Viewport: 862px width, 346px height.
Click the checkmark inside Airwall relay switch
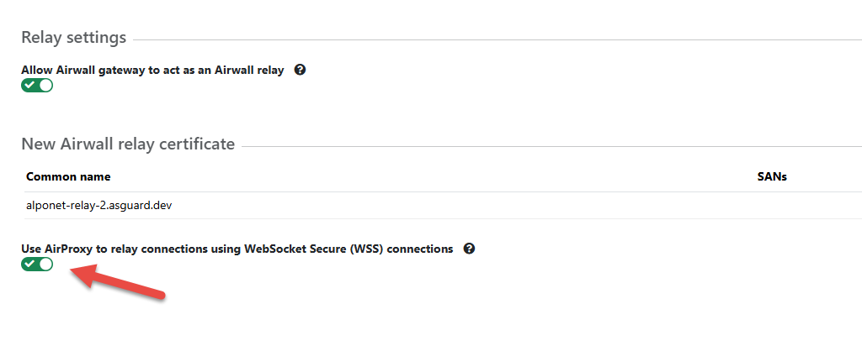click(x=29, y=85)
